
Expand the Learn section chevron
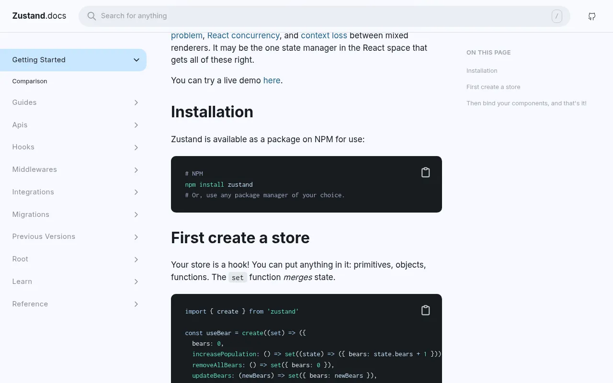click(x=136, y=282)
